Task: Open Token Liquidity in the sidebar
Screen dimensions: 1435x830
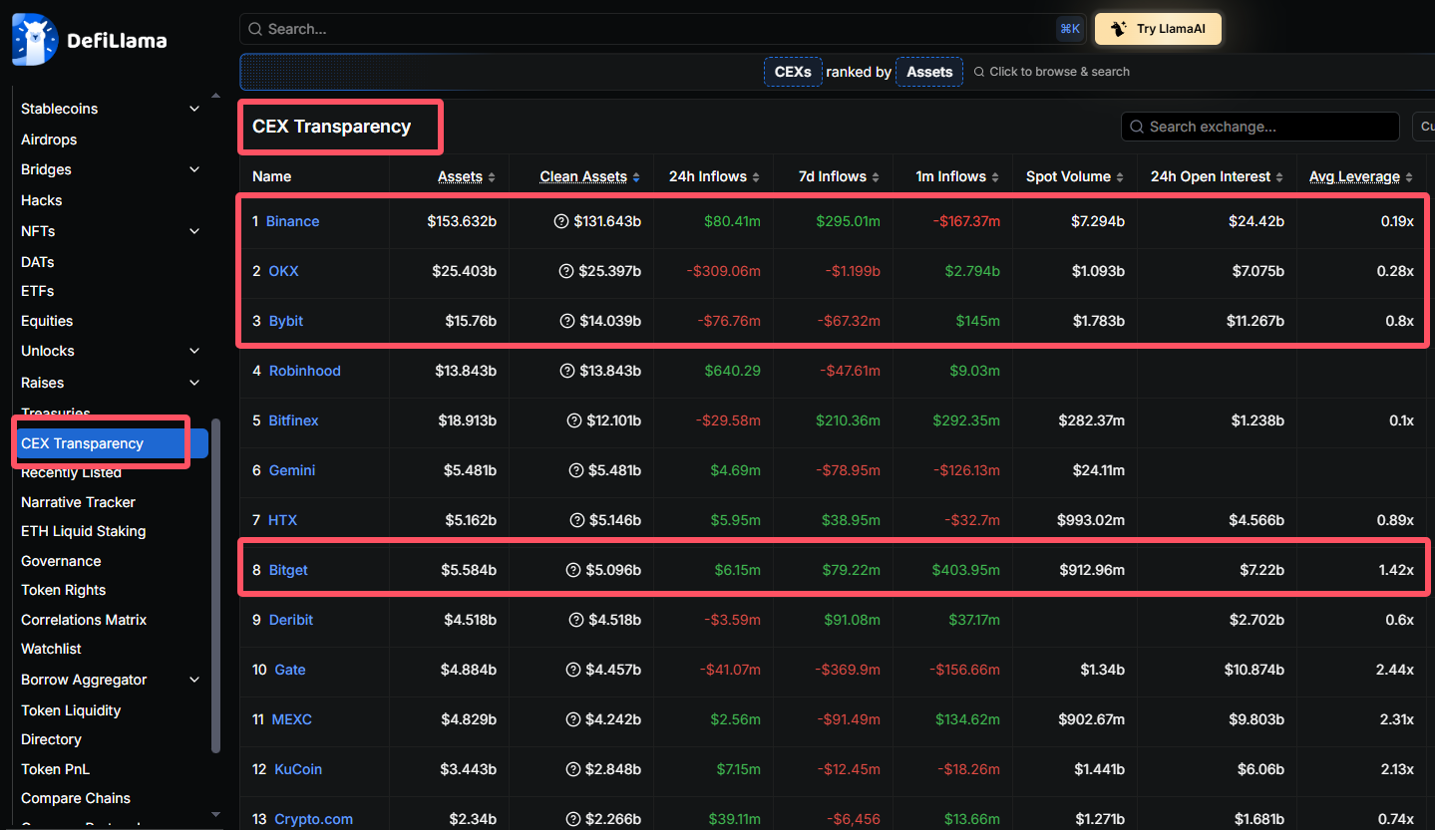Action: pyautogui.click(x=71, y=710)
